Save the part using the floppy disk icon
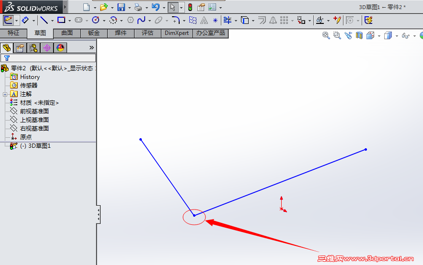This screenshot has width=423, height=265. tap(121, 7)
